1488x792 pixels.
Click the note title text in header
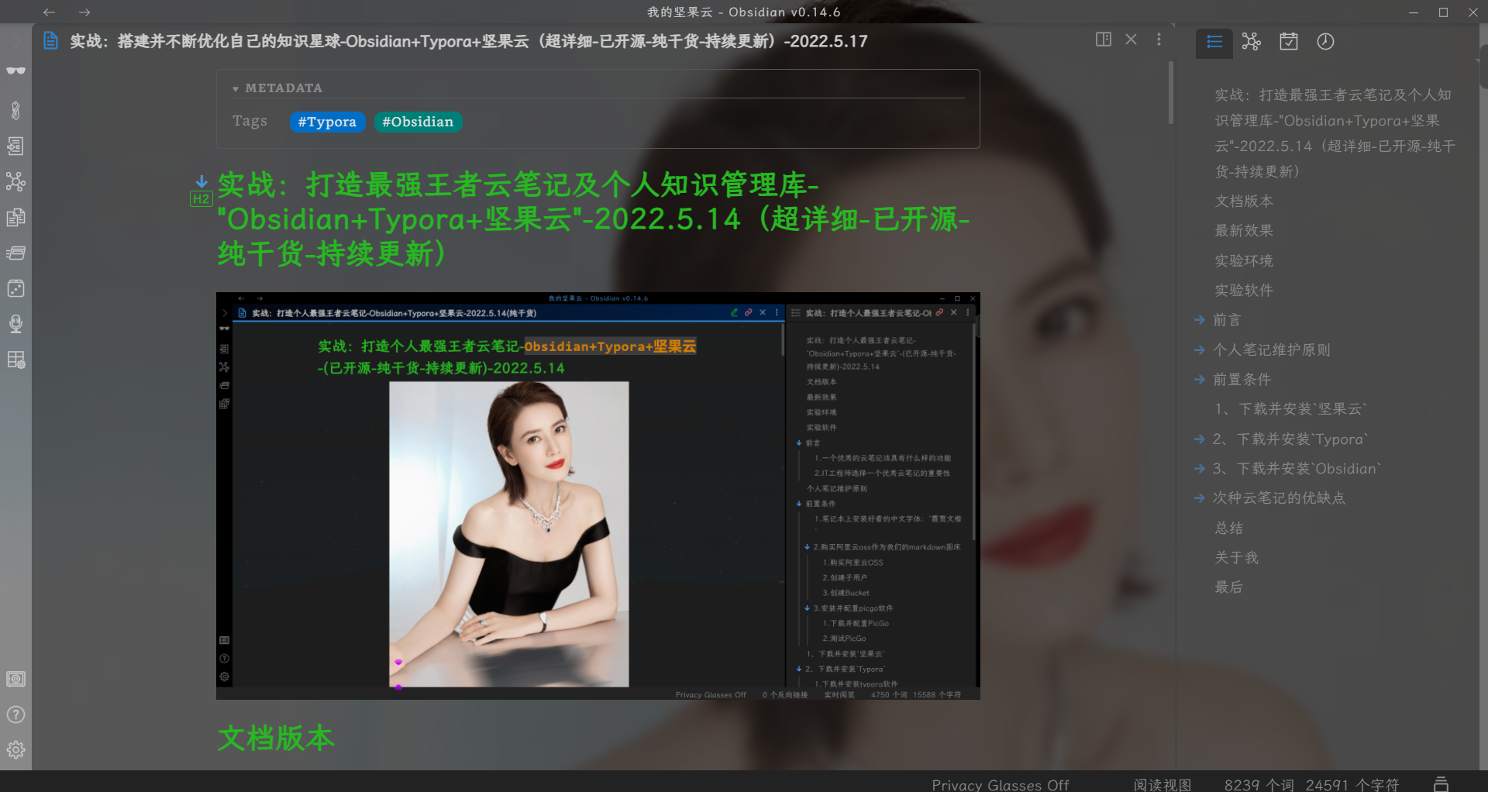coord(469,41)
